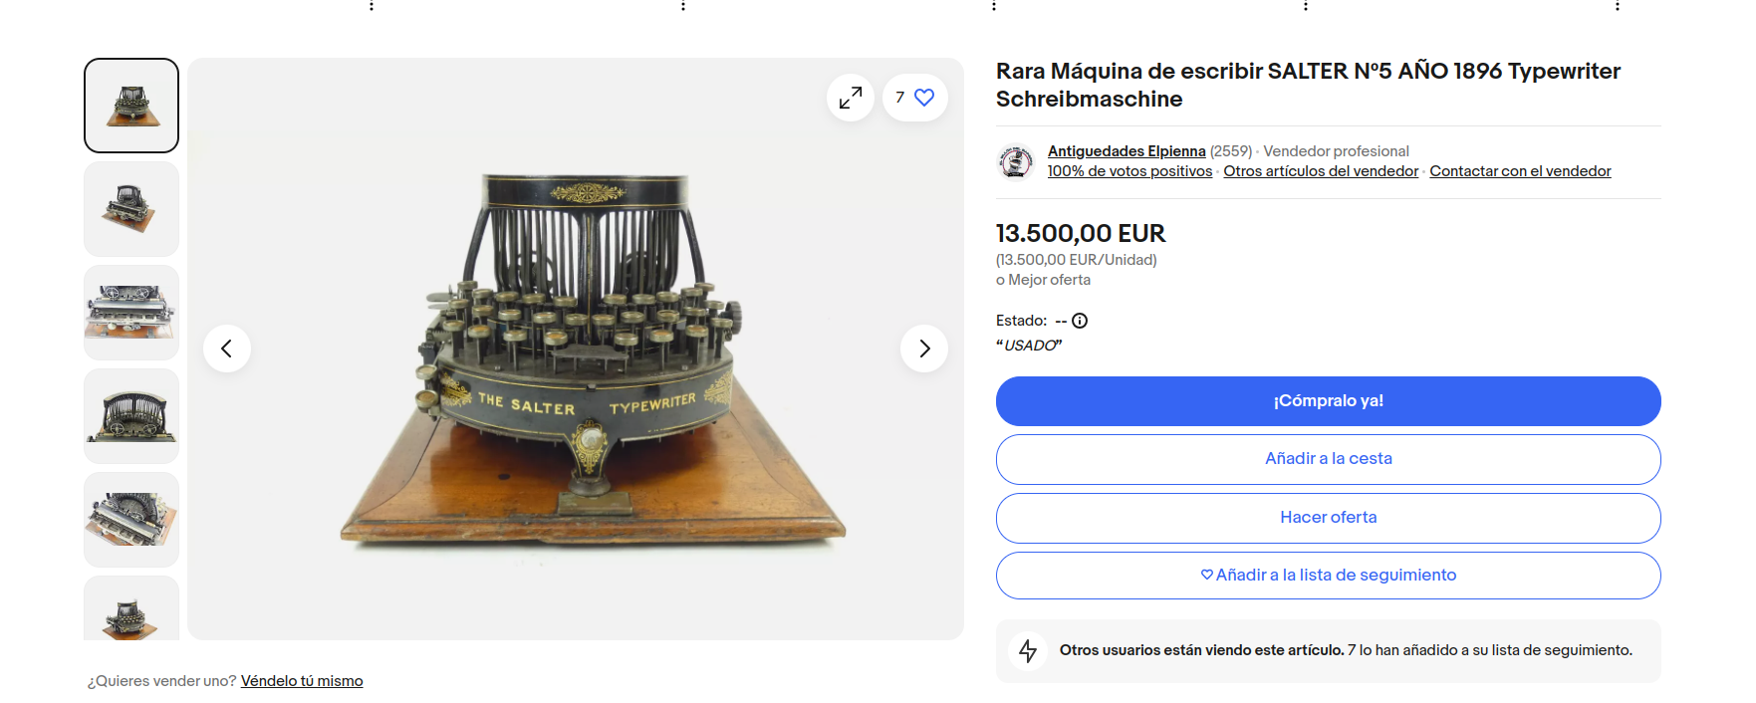1756x703 pixels.
Task: Add item via Añadir a la lista de seguimiento
Action: tap(1328, 576)
